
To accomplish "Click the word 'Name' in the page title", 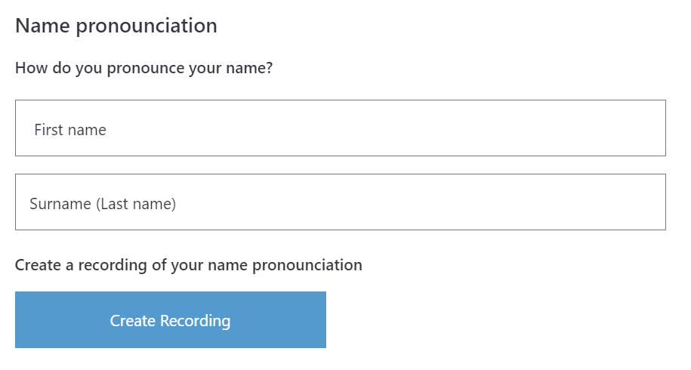I will (43, 26).
